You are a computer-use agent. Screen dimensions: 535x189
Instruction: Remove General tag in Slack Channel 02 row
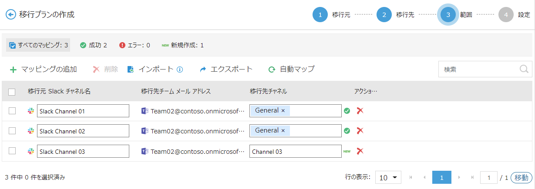coord(283,131)
